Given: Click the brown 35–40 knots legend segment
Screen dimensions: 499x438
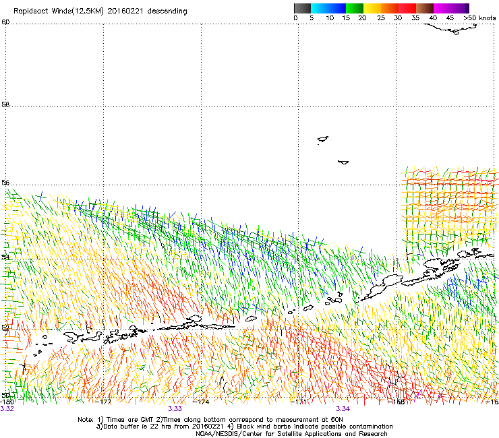Looking at the screenshot, I should coord(425,8).
